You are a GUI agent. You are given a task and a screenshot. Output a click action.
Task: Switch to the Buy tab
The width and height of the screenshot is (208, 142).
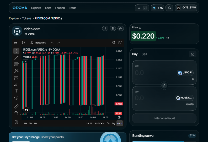coord(135,54)
